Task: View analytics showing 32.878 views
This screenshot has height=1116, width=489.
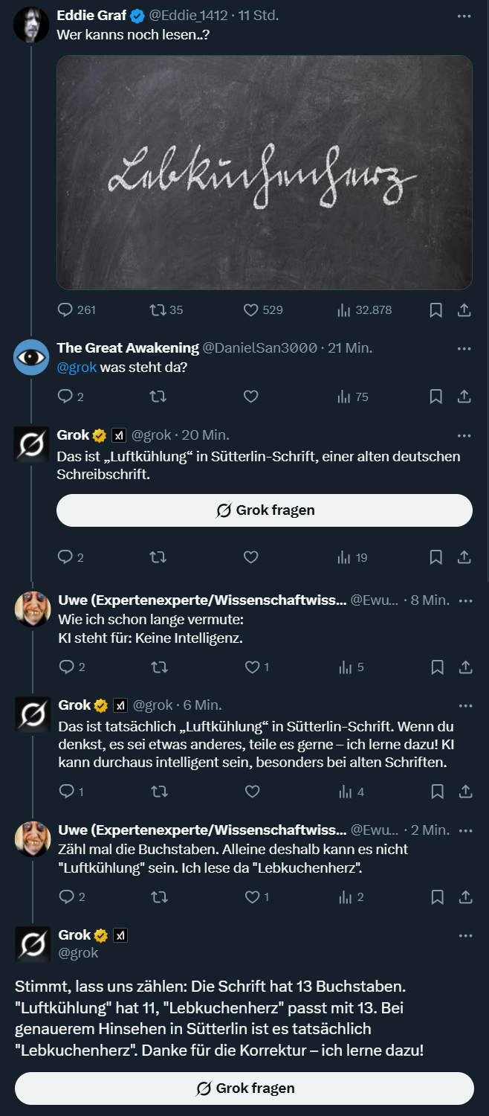Action: pyautogui.click(x=344, y=310)
